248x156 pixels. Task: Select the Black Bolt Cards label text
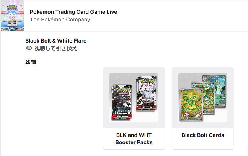click(x=203, y=135)
